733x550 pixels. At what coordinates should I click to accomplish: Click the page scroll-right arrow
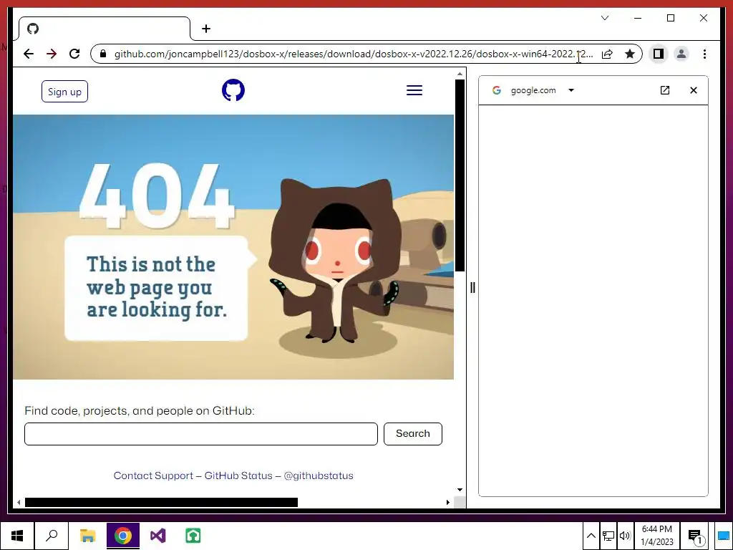click(x=448, y=502)
